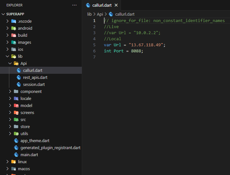The width and height of the screenshot is (230, 175).
Task: Click the Dart icon next to rest_apis.dart
Action: (19, 78)
